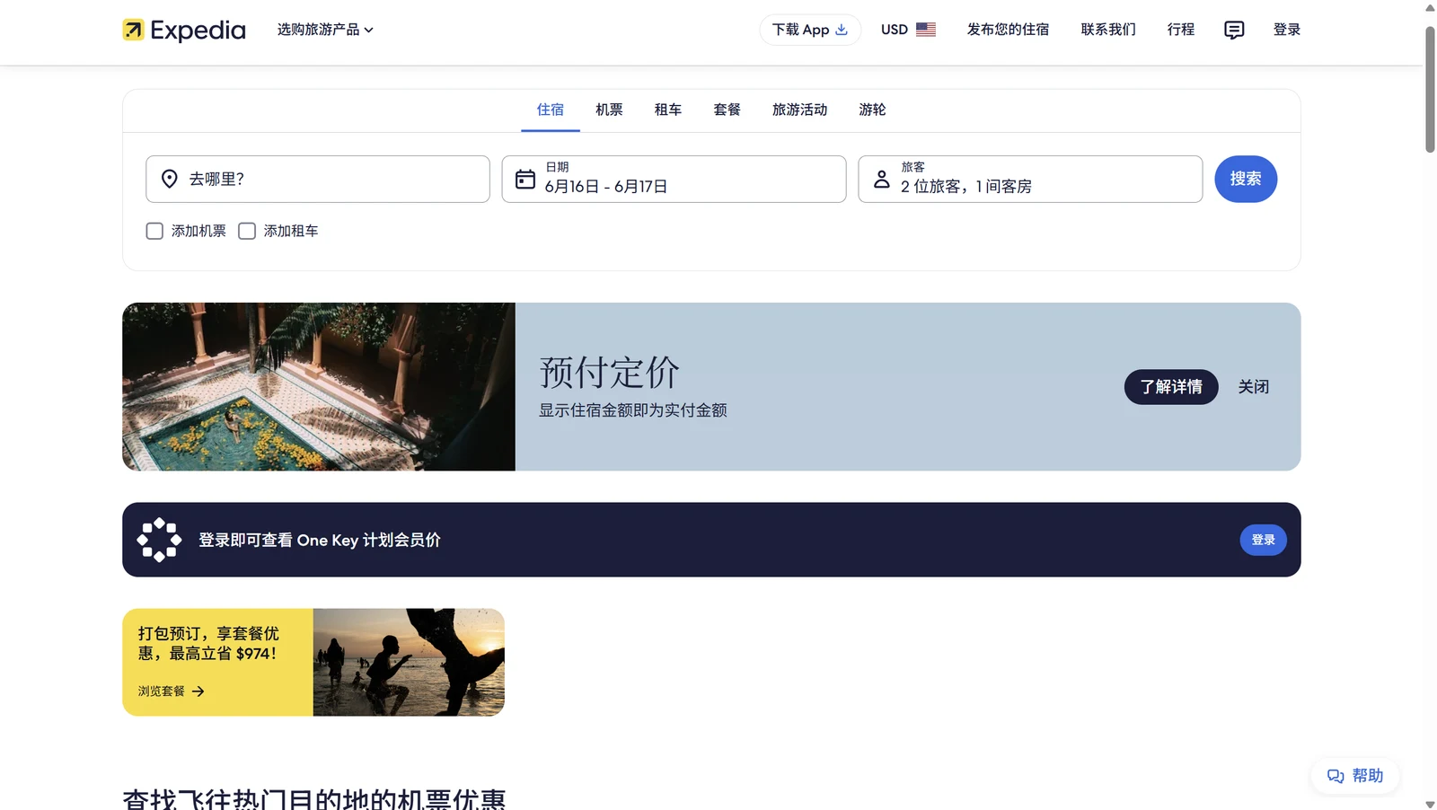Click the One Key logo icon
Viewport: 1437px width, 810px height.
coord(159,540)
